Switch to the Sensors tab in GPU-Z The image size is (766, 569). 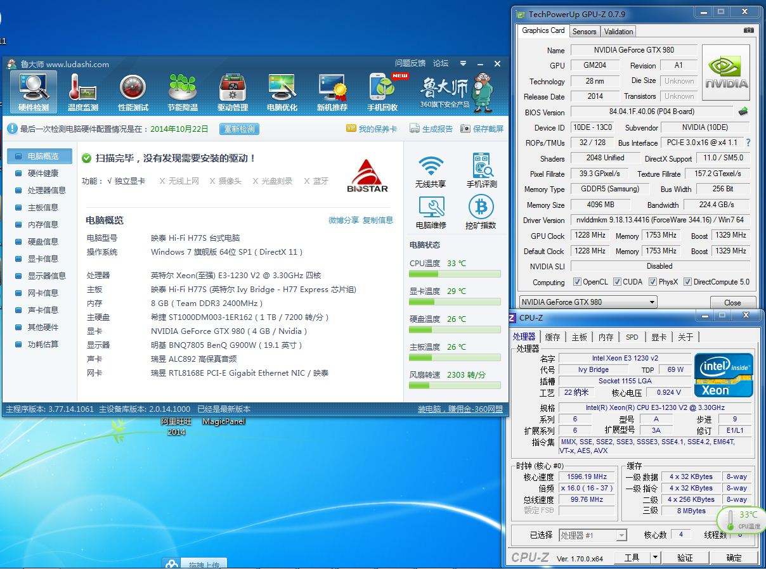pyautogui.click(x=584, y=31)
